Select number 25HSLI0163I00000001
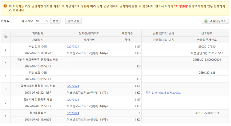This screenshot has width=231, height=126. (207, 60)
